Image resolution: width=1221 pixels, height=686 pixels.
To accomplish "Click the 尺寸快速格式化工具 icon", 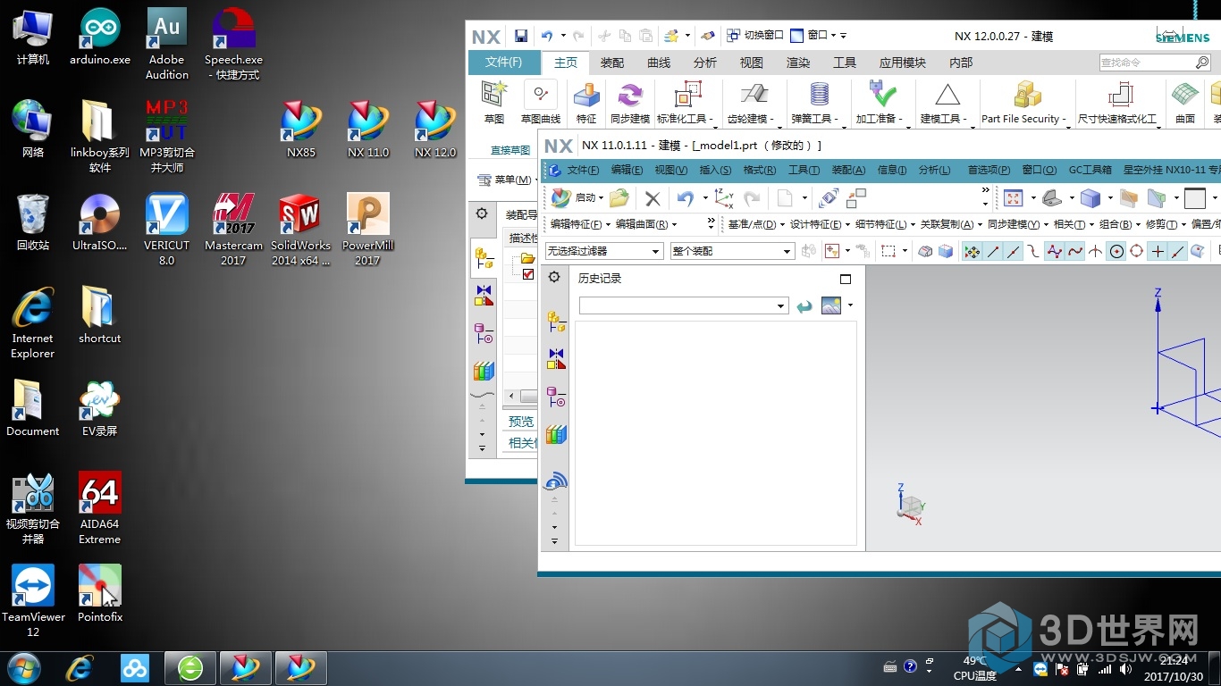I will pyautogui.click(x=1120, y=95).
